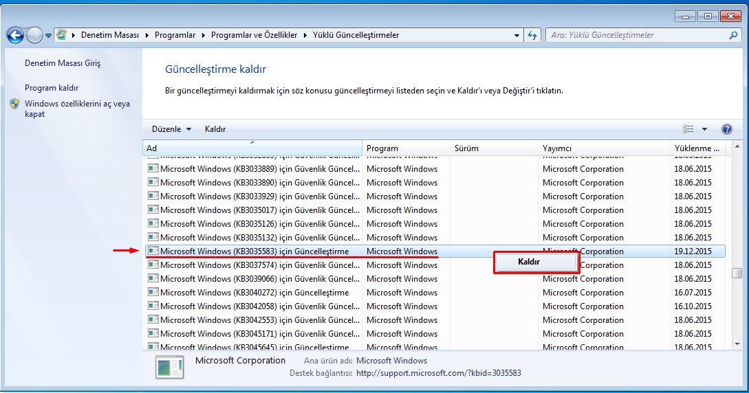Click the Yüklü Güncelleştirmeler search field
The image size is (749, 393).
coord(636,35)
